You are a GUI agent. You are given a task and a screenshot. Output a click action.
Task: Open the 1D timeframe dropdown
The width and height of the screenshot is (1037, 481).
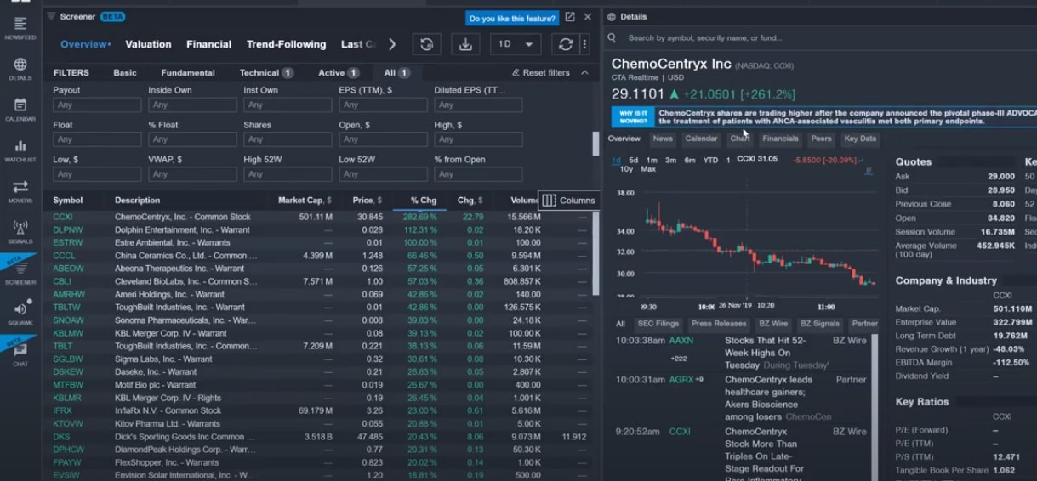[516, 44]
